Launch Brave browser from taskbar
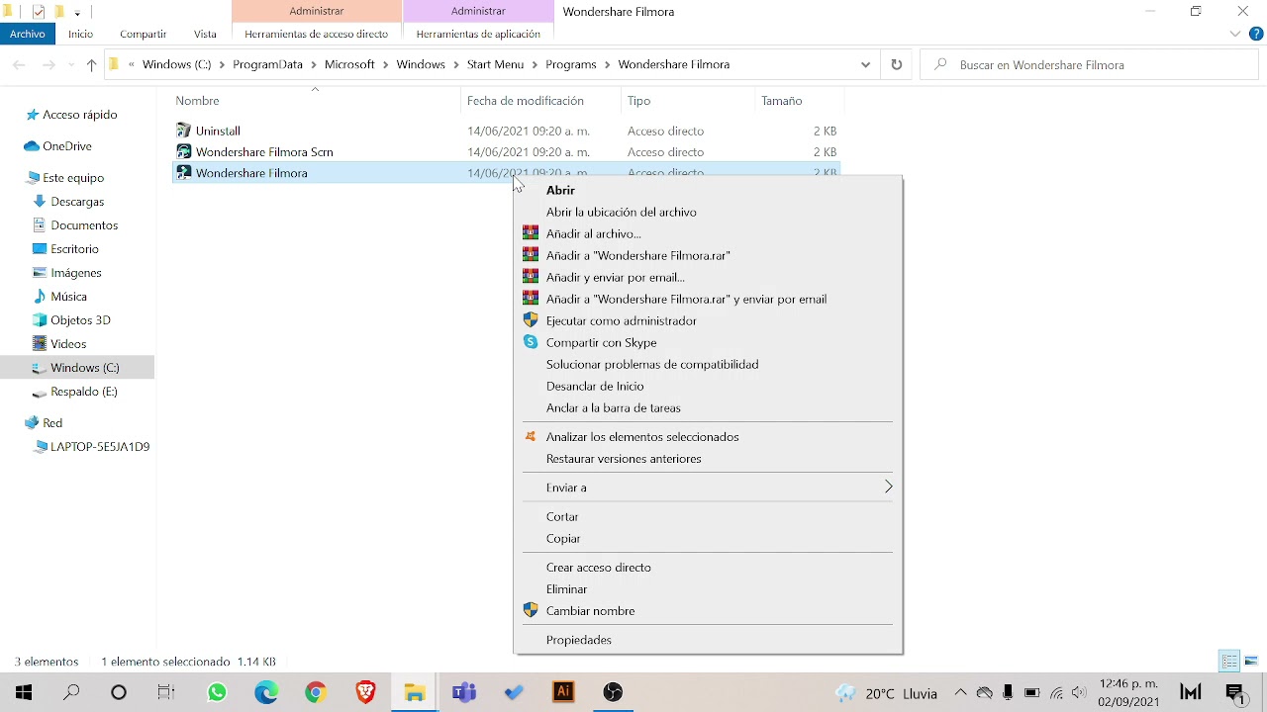Viewport: 1267px width, 712px height. (365, 692)
